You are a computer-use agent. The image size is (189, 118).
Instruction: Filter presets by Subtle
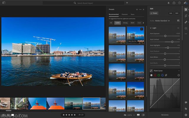pos(118,23)
